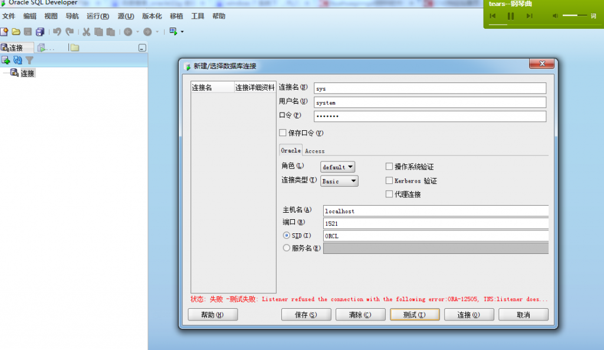Screen dimensions: 604x350
Task: Enable the 操作系统验证 checkbox
Action: (x=389, y=166)
